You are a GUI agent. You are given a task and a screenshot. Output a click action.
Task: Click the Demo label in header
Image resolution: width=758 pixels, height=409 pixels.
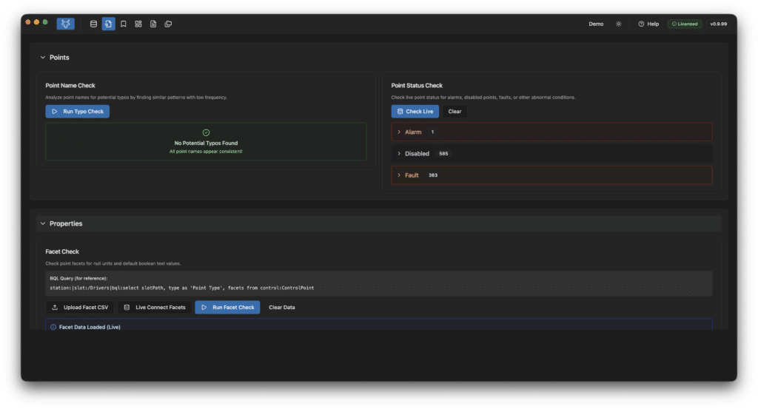coord(596,24)
